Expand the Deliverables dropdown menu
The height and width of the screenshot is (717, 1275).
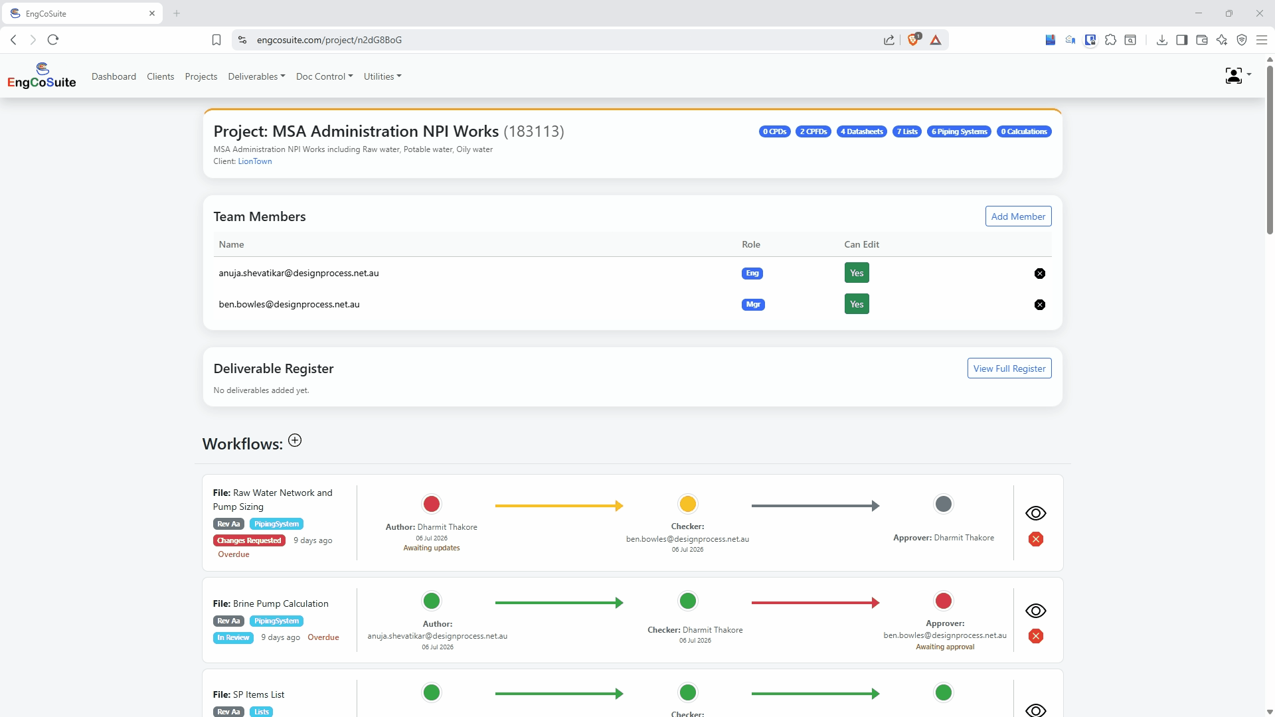point(256,76)
